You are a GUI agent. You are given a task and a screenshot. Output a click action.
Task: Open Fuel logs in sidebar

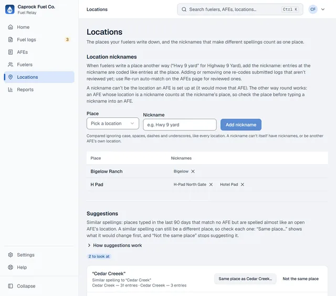(x=39, y=39)
